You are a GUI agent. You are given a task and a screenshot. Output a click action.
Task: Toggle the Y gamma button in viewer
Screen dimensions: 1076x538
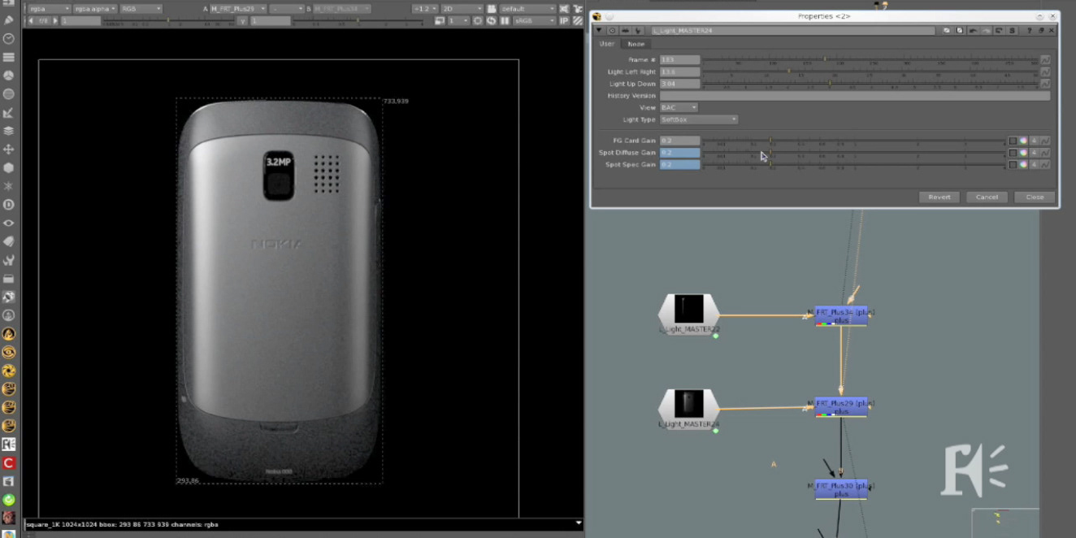(x=243, y=20)
